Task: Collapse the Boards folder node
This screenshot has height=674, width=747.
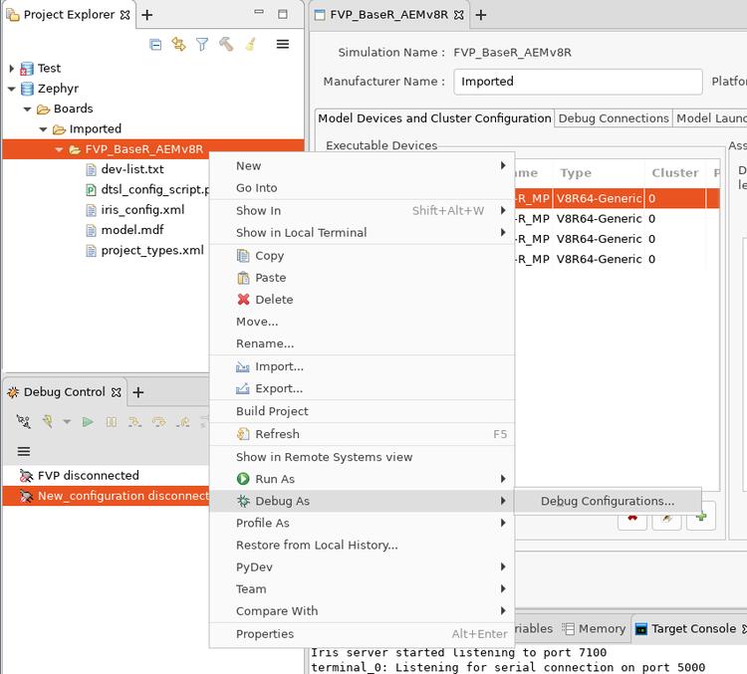Action: [28, 109]
